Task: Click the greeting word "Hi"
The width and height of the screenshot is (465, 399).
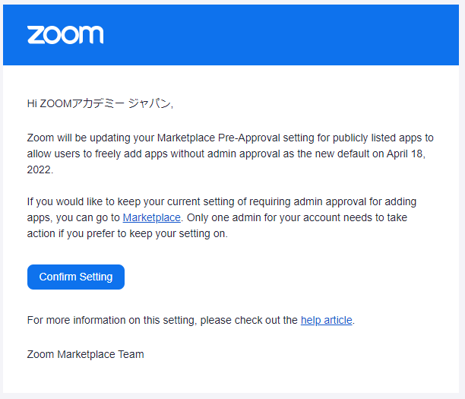Action: (32, 104)
